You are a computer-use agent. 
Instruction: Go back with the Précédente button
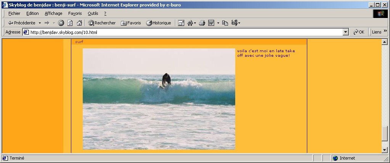tap(22, 23)
